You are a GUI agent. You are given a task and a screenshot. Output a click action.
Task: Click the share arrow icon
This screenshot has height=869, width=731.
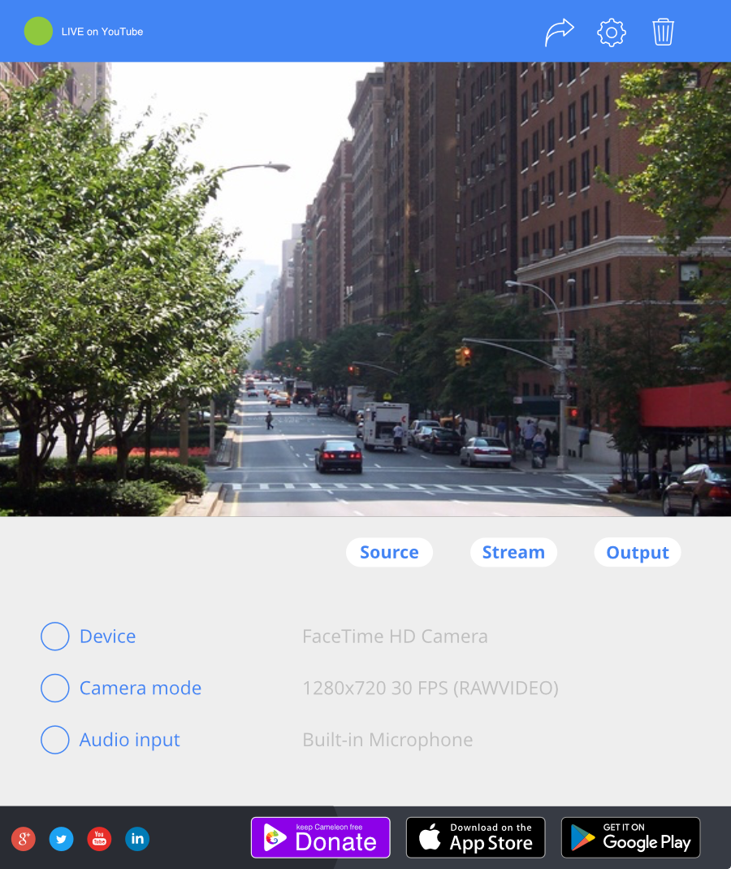560,33
